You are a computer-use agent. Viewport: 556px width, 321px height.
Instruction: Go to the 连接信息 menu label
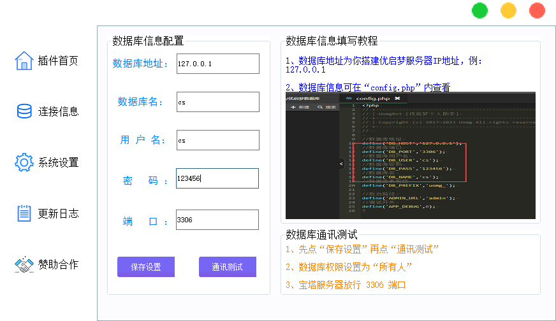[58, 112]
